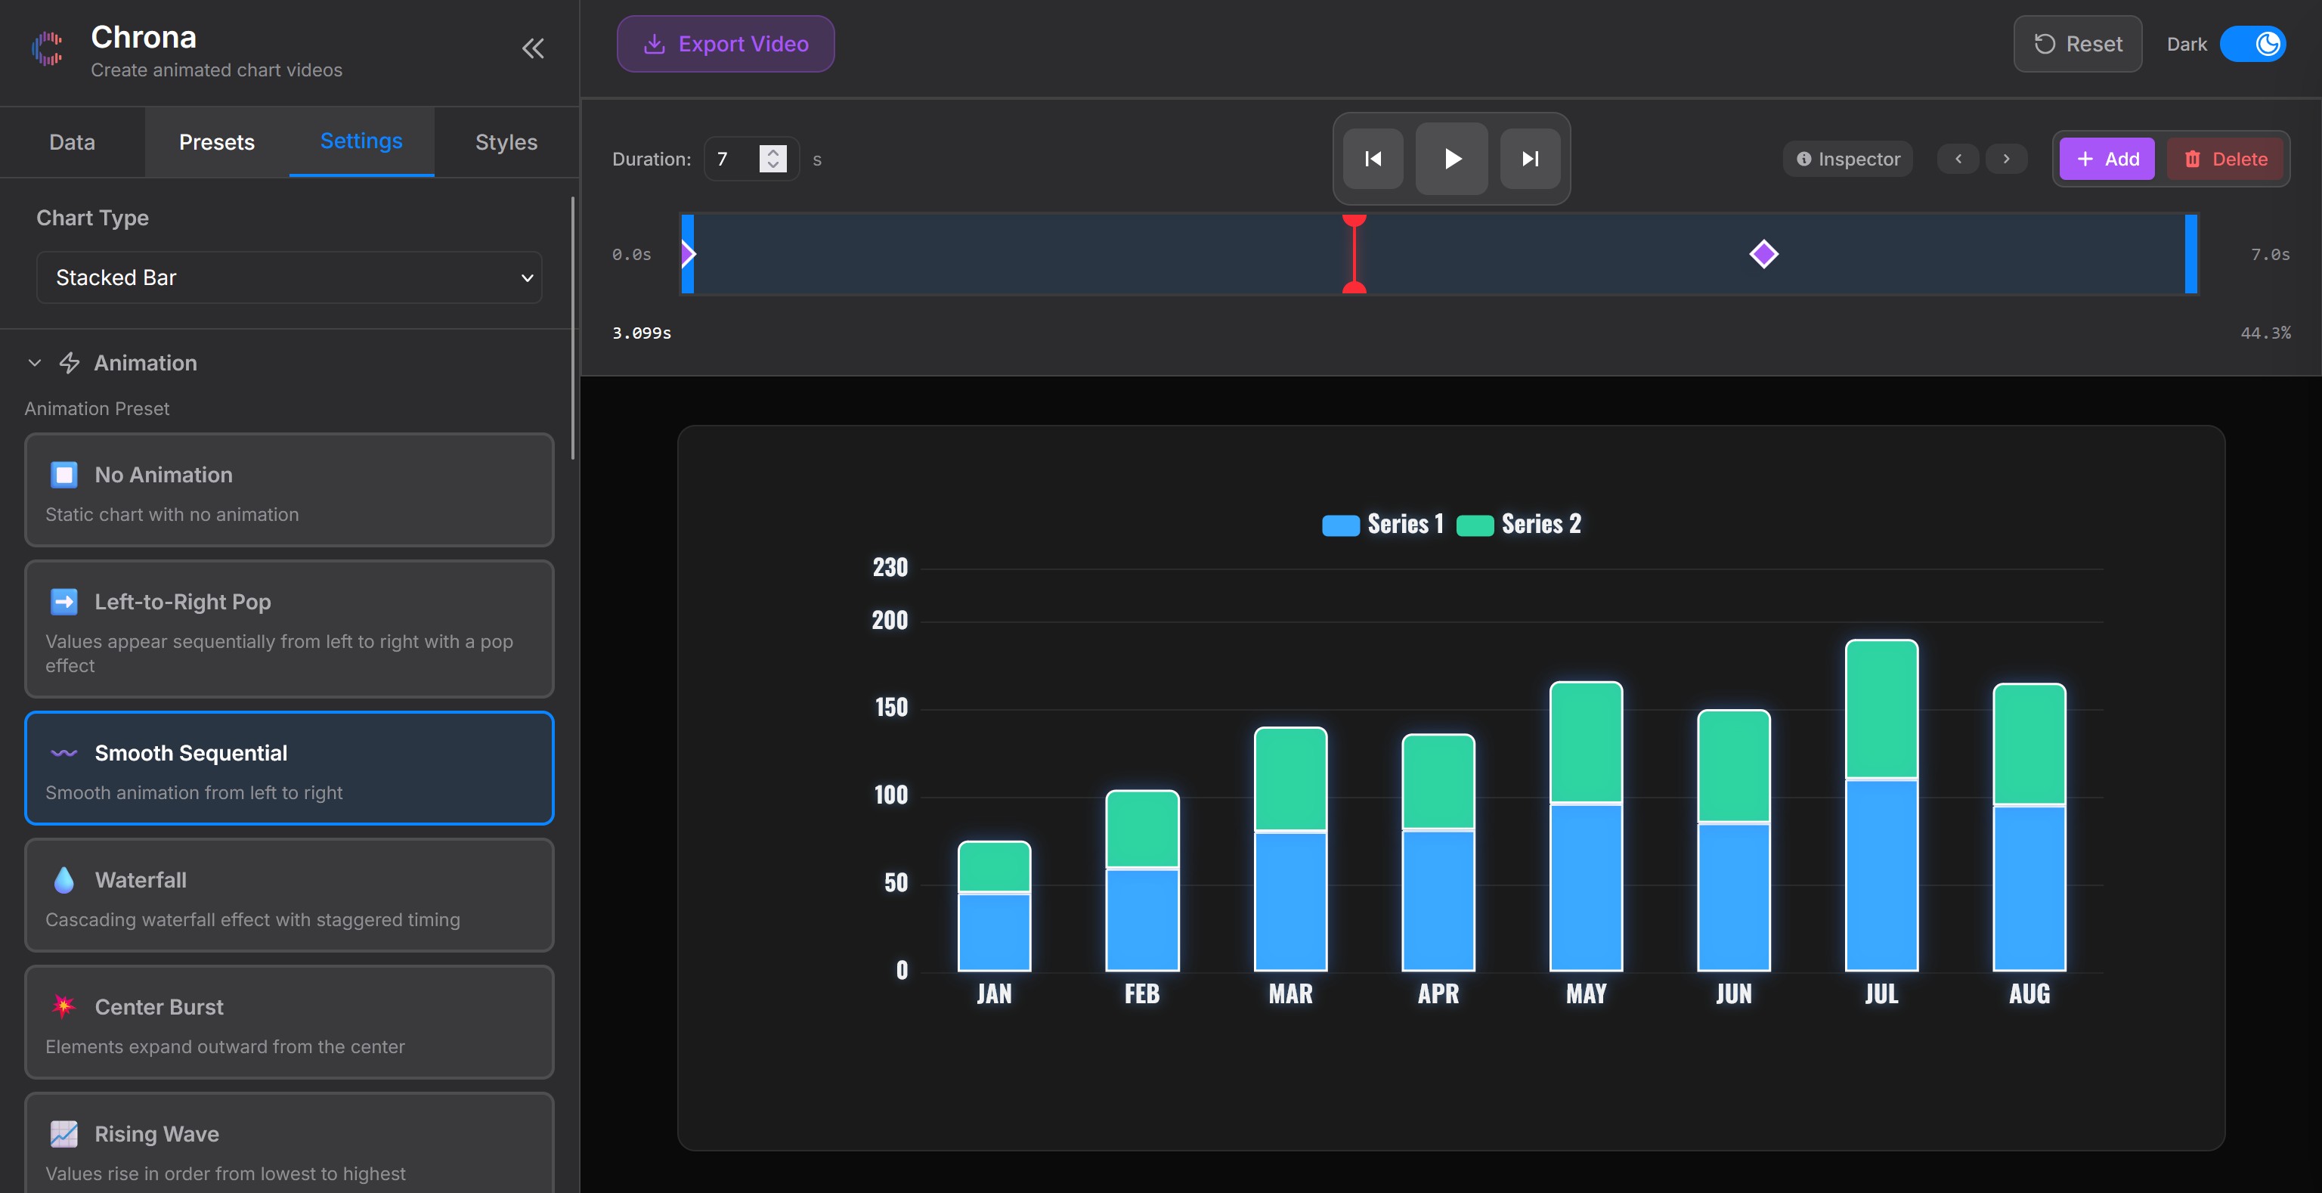Image resolution: width=2322 pixels, height=1193 pixels.
Task: Switch to the Data tab
Action: pyautogui.click(x=71, y=141)
